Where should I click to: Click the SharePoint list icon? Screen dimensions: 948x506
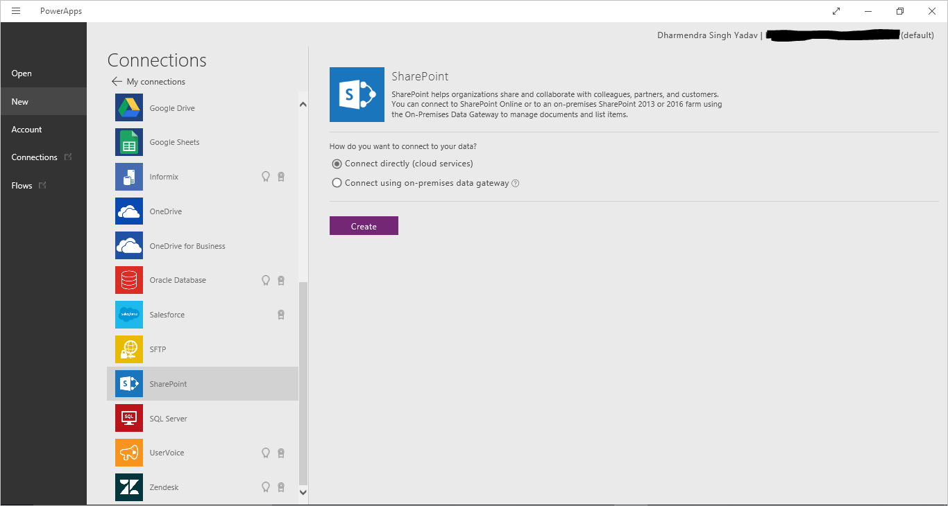coord(129,384)
